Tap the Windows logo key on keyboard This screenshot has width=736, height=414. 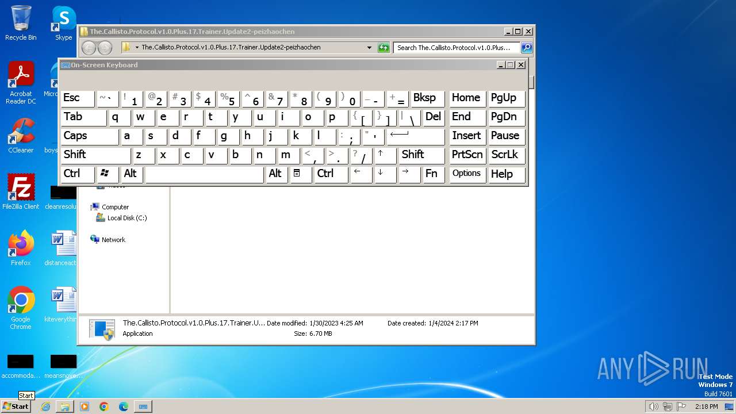(108, 174)
